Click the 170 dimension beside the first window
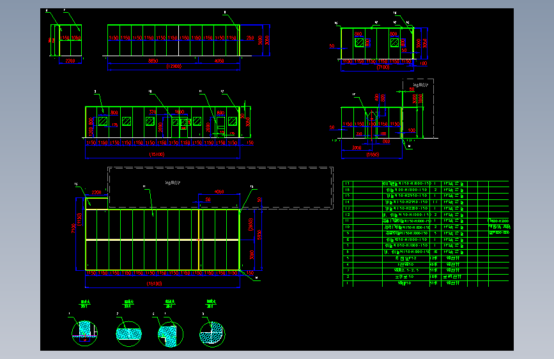Screen dimensions: 554x359 pos(115,125)
